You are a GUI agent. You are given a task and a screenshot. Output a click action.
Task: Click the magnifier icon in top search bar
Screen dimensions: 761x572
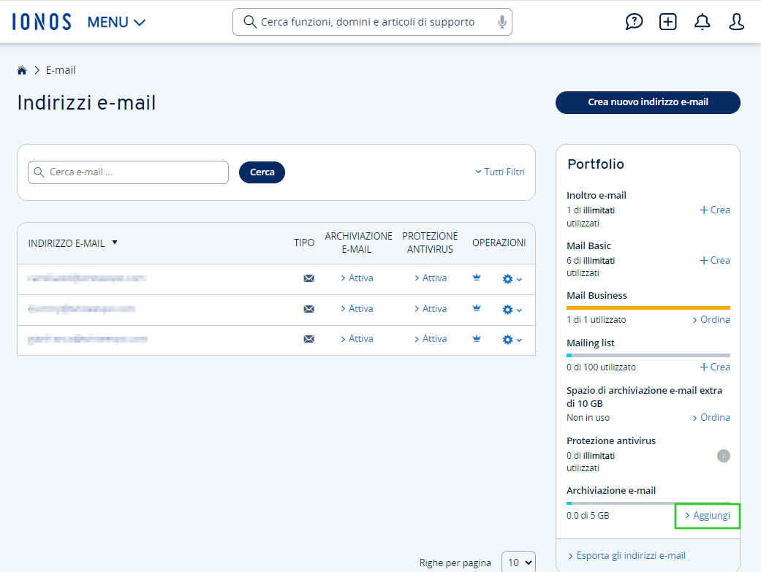point(250,22)
